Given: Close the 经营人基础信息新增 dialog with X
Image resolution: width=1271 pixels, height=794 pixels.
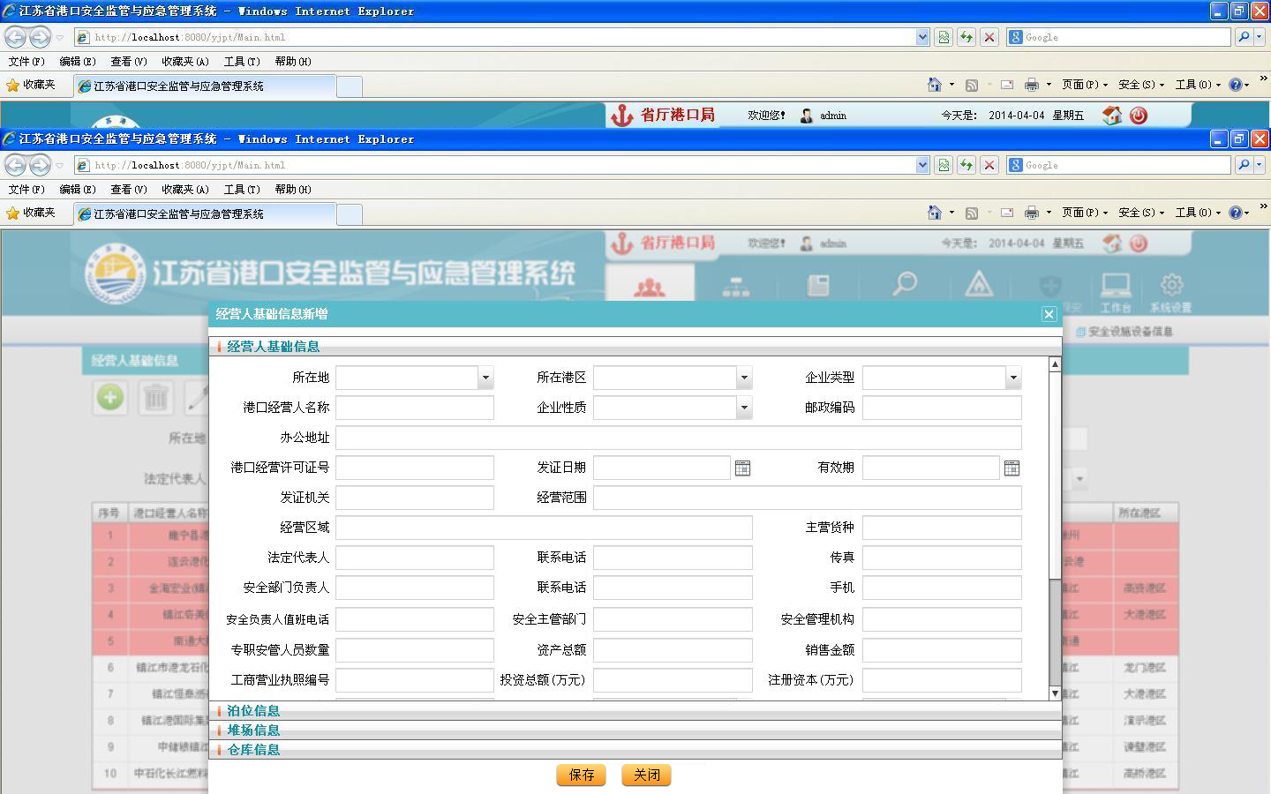Looking at the screenshot, I should 1049,314.
